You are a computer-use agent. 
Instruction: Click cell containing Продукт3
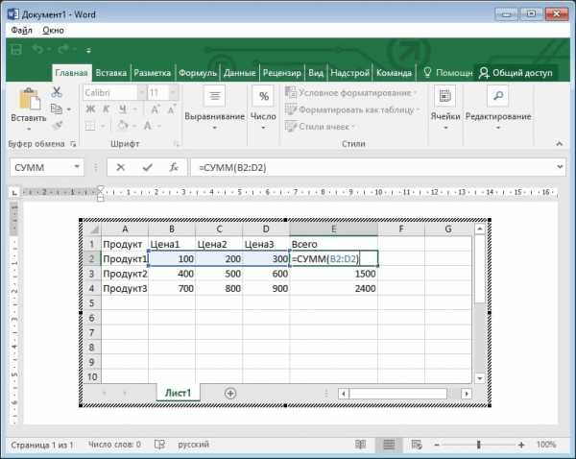click(125, 288)
